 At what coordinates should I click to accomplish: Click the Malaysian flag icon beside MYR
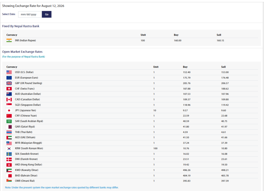coord(9,143)
